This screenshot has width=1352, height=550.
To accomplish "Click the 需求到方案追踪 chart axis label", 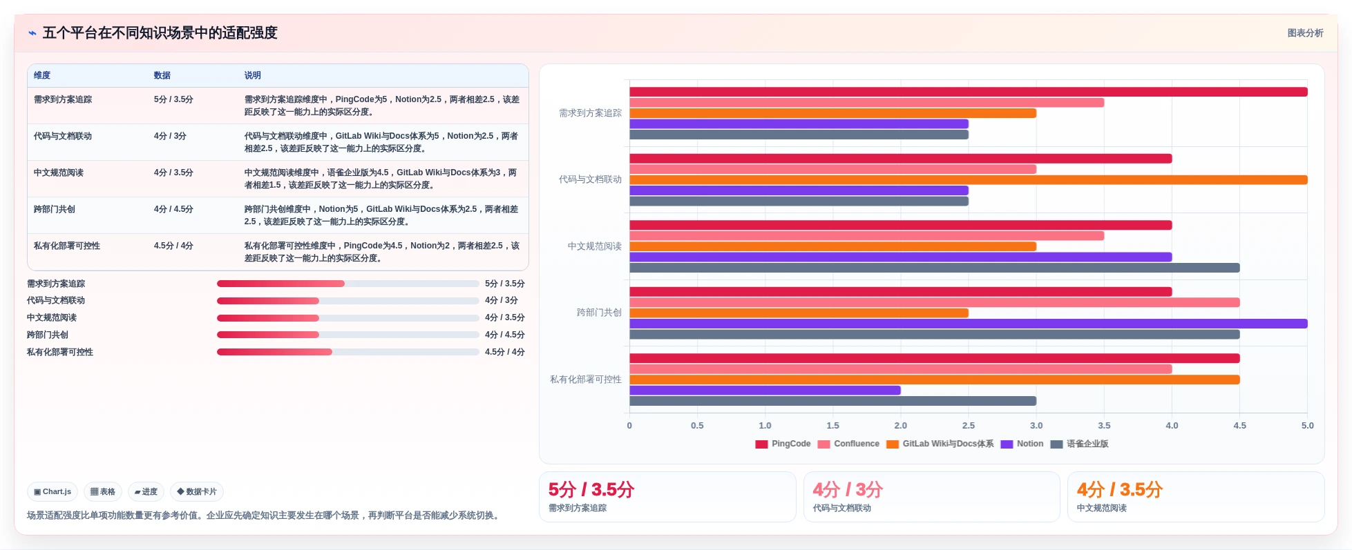I will pyautogui.click(x=590, y=113).
